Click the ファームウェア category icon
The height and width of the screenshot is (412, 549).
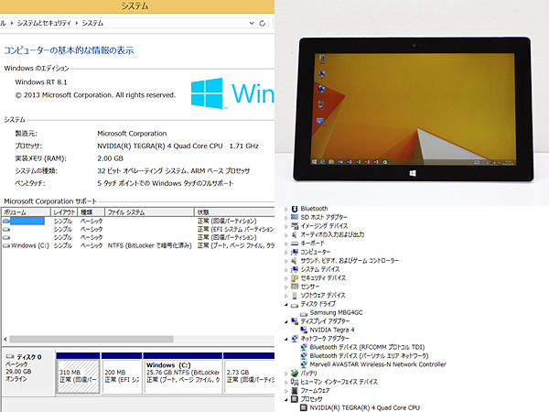(295, 391)
